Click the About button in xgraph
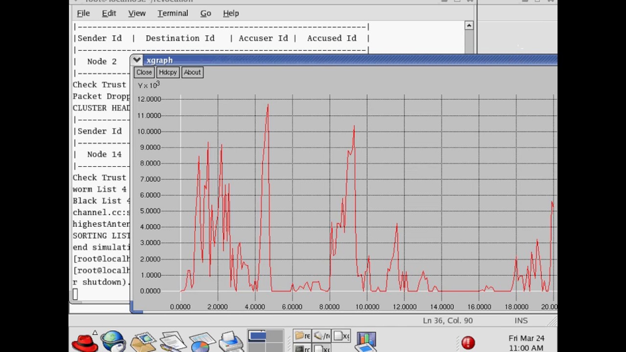Viewport: 626px width, 352px height. point(192,72)
